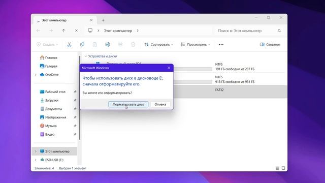Screen dimensions: 325x183
Task: Click the Выбран 1 элемент status text
Action: click(73, 168)
